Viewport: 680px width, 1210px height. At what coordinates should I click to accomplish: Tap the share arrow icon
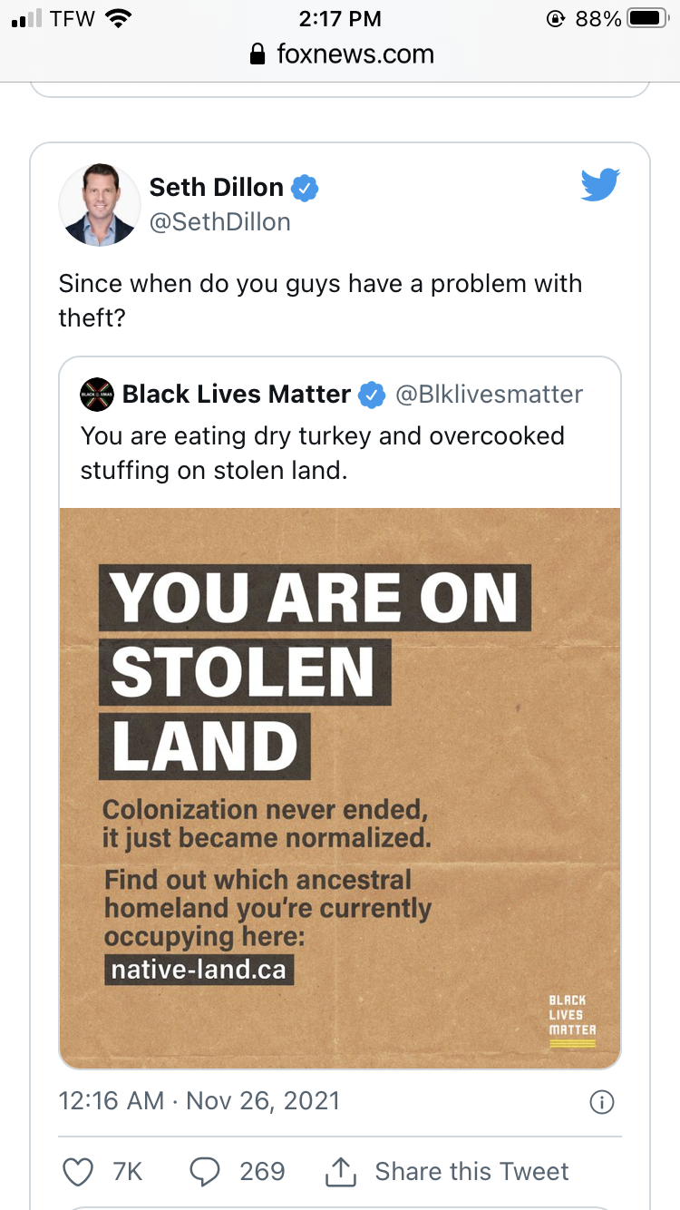(x=339, y=1171)
